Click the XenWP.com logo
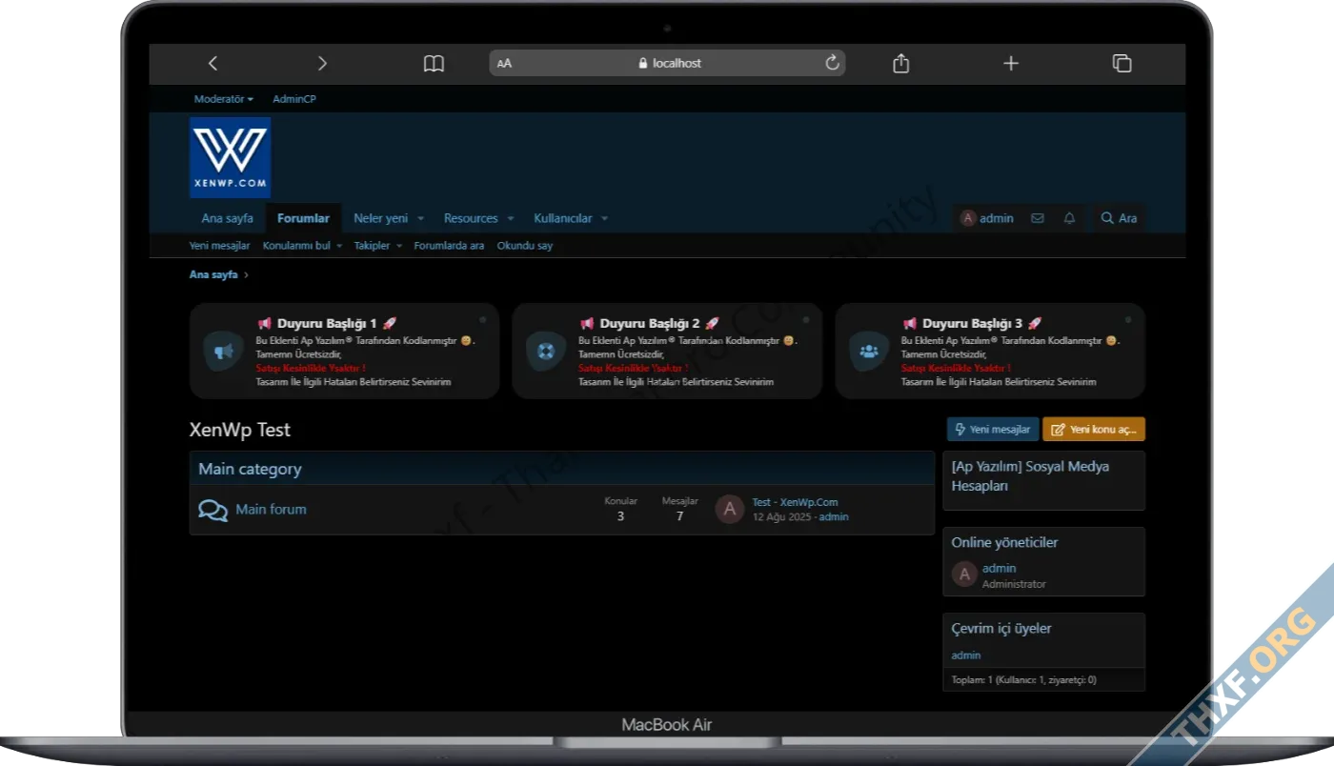The image size is (1334, 766). coord(230,157)
